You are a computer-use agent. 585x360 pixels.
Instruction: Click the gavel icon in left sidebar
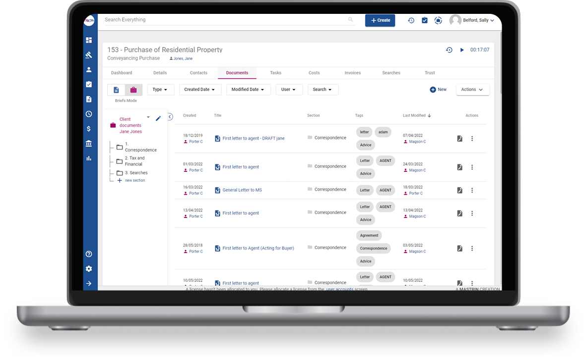(89, 55)
